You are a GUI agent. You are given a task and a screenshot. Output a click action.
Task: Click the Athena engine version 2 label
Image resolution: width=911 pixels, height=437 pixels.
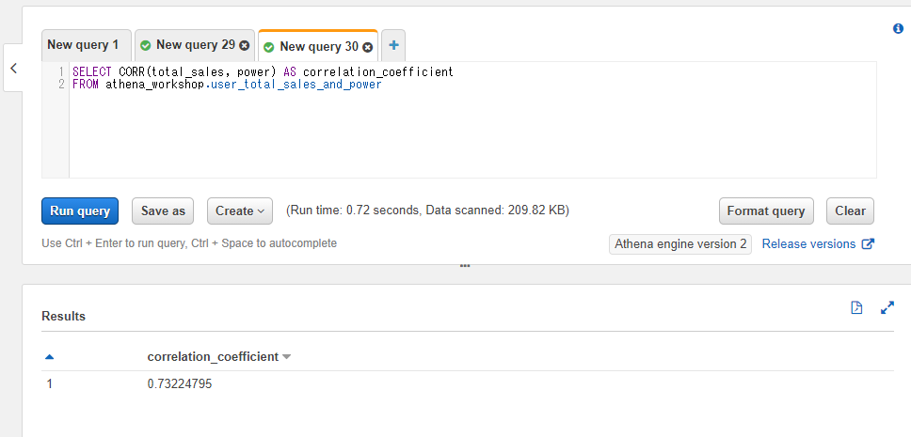[x=680, y=244]
